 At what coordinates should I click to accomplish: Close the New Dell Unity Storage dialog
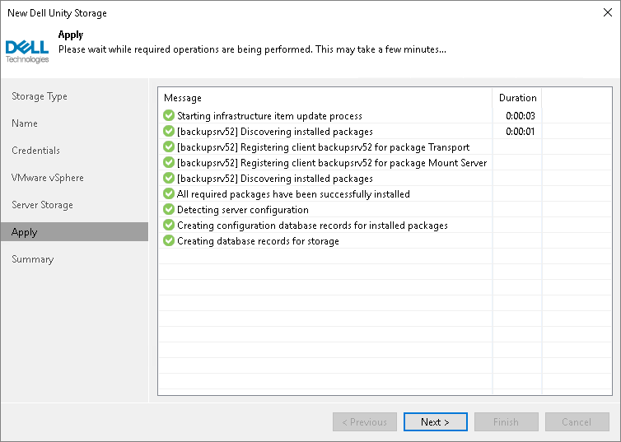click(x=608, y=12)
